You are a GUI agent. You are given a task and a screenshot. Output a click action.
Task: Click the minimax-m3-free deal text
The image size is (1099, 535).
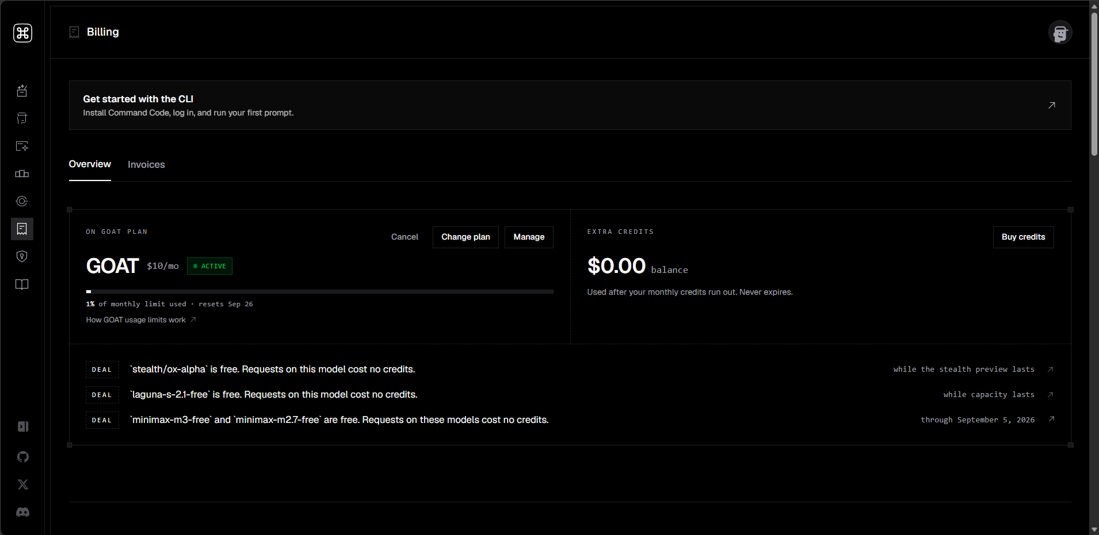(x=339, y=420)
